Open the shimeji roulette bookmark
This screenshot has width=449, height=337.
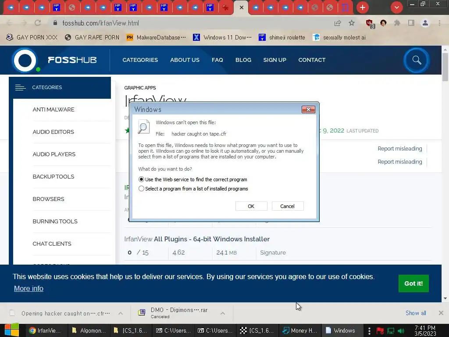(282, 38)
